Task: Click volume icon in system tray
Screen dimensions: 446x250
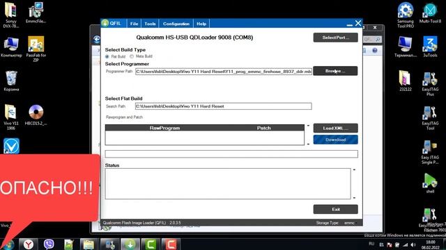Action: [x=413, y=244]
